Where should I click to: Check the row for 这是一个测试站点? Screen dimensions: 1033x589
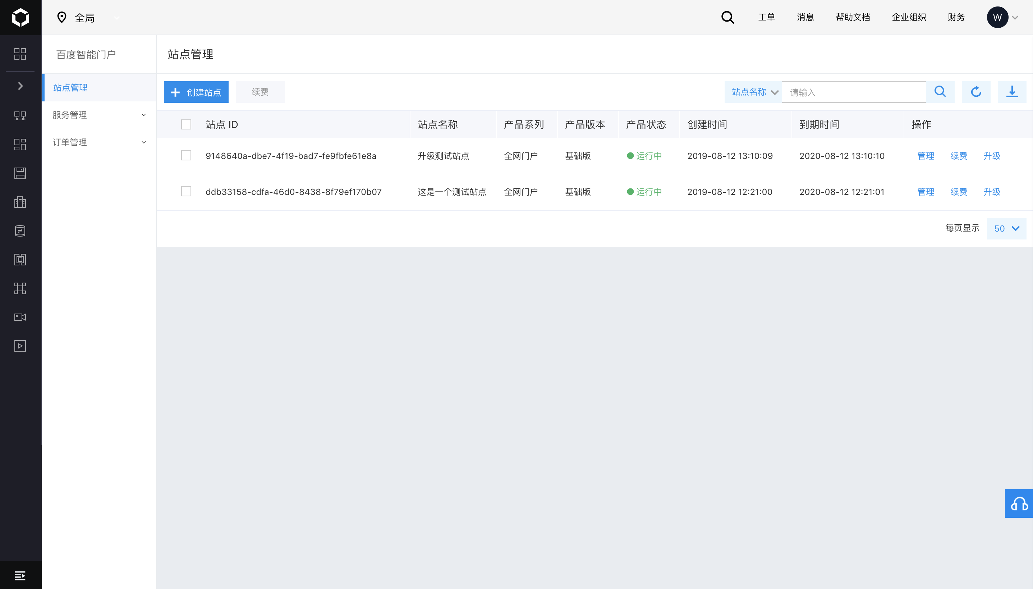[x=186, y=191]
